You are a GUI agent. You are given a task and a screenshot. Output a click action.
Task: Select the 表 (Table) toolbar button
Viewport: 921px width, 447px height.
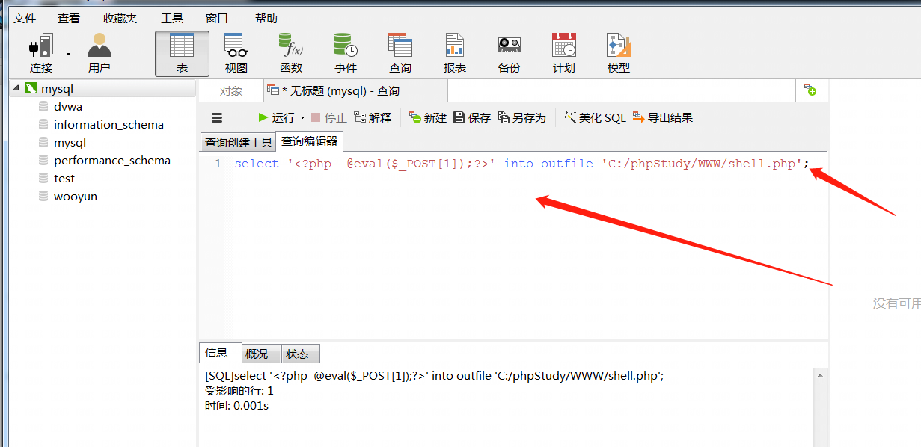coord(182,53)
